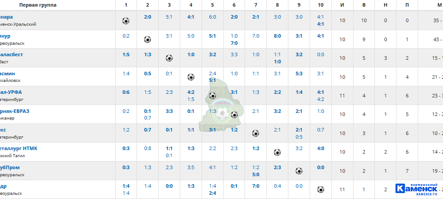Viewport: 443px width, 201px height.
Task: Open the 0:6 match result
Action: (x=126, y=93)
